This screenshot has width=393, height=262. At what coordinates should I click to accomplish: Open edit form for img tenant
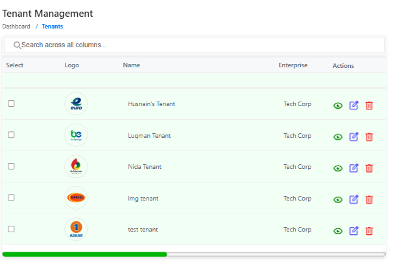(x=353, y=199)
